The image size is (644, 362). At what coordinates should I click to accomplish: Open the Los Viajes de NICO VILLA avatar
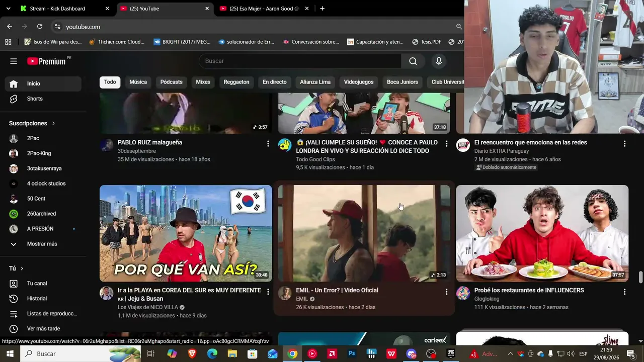click(106, 293)
